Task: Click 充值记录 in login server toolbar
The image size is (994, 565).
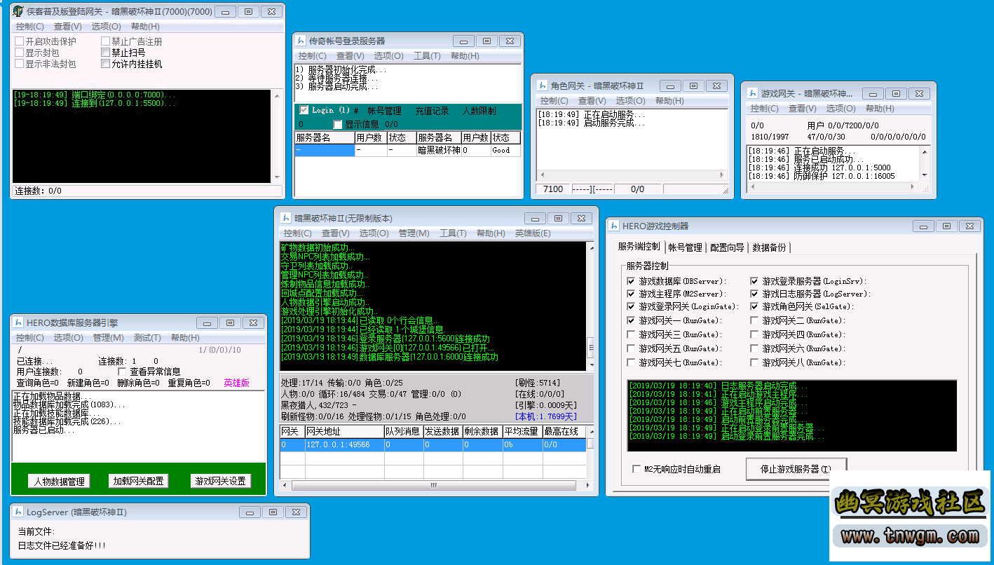Action: [x=432, y=111]
